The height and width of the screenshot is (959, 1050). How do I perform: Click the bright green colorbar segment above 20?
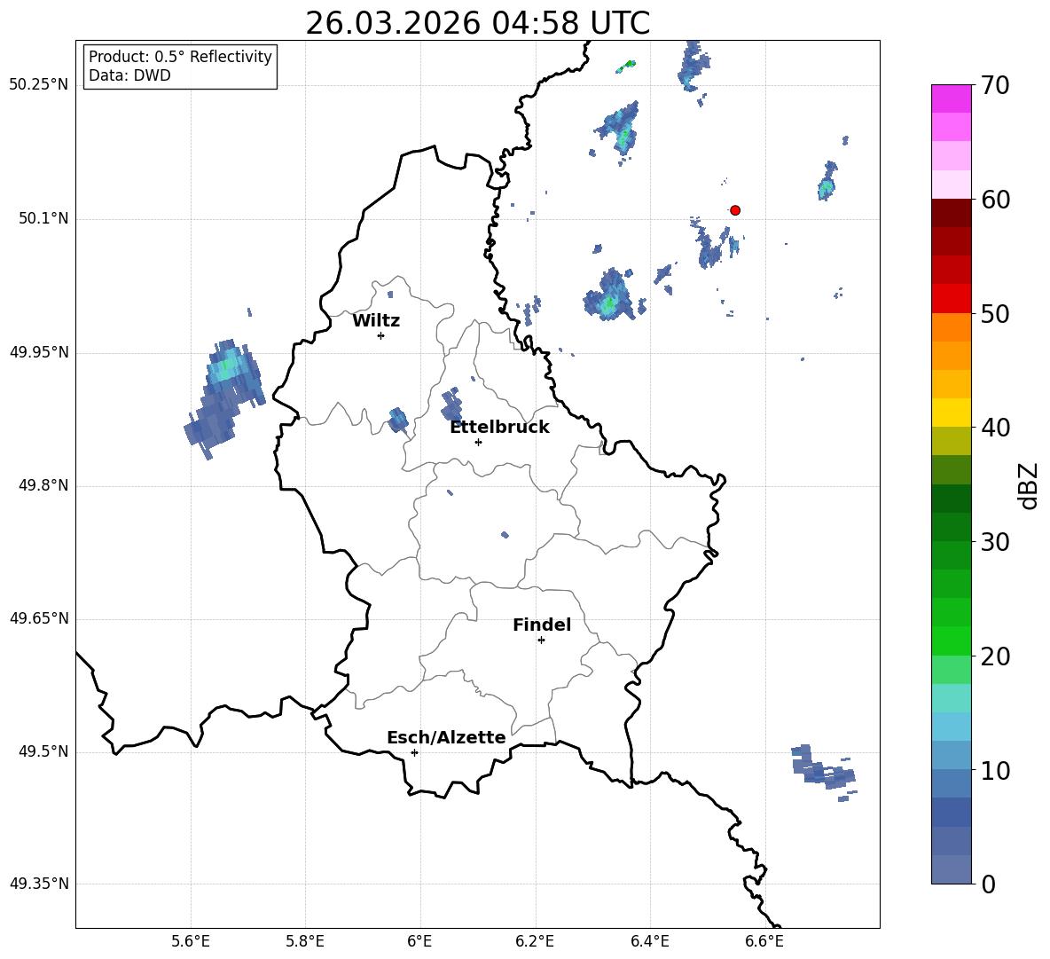pos(951,641)
